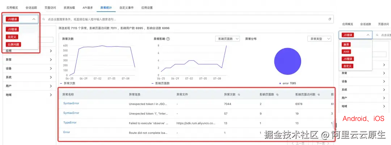Toggle the 影响页面数 chart legend item
Image resolution: width=391 pixels, height=145 pixels.
pos(160,83)
